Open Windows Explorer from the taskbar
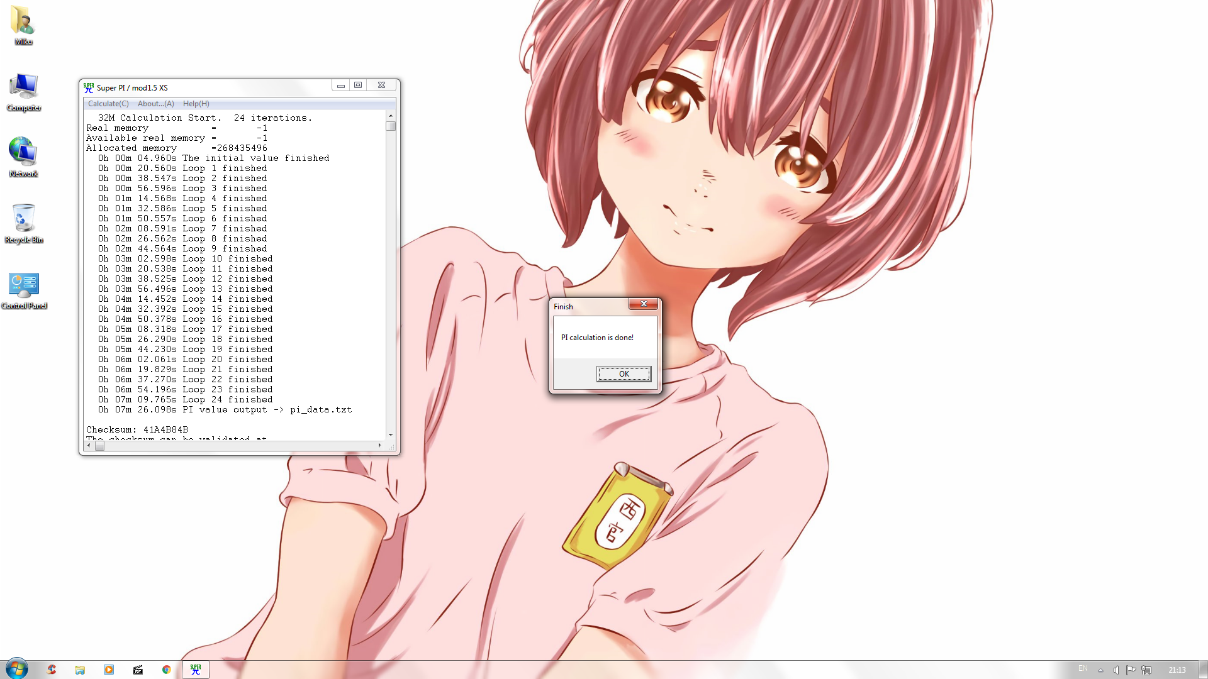Screen dimensions: 1208x679 pyautogui.click(x=80, y=670)
